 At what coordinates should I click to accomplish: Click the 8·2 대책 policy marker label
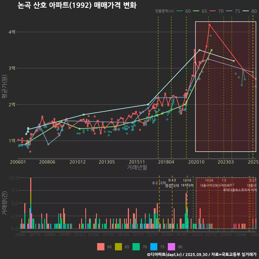tap(159, 183)
